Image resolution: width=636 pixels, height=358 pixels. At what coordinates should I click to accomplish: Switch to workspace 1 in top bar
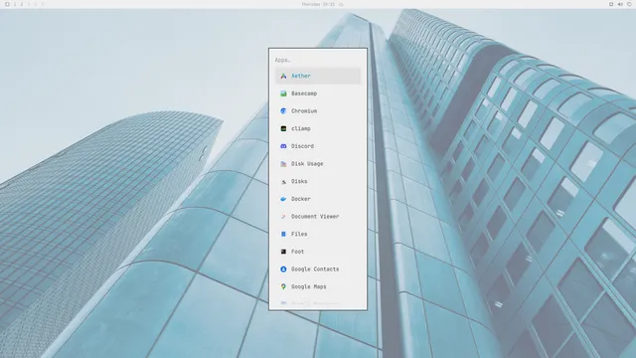tap(15, 4)
